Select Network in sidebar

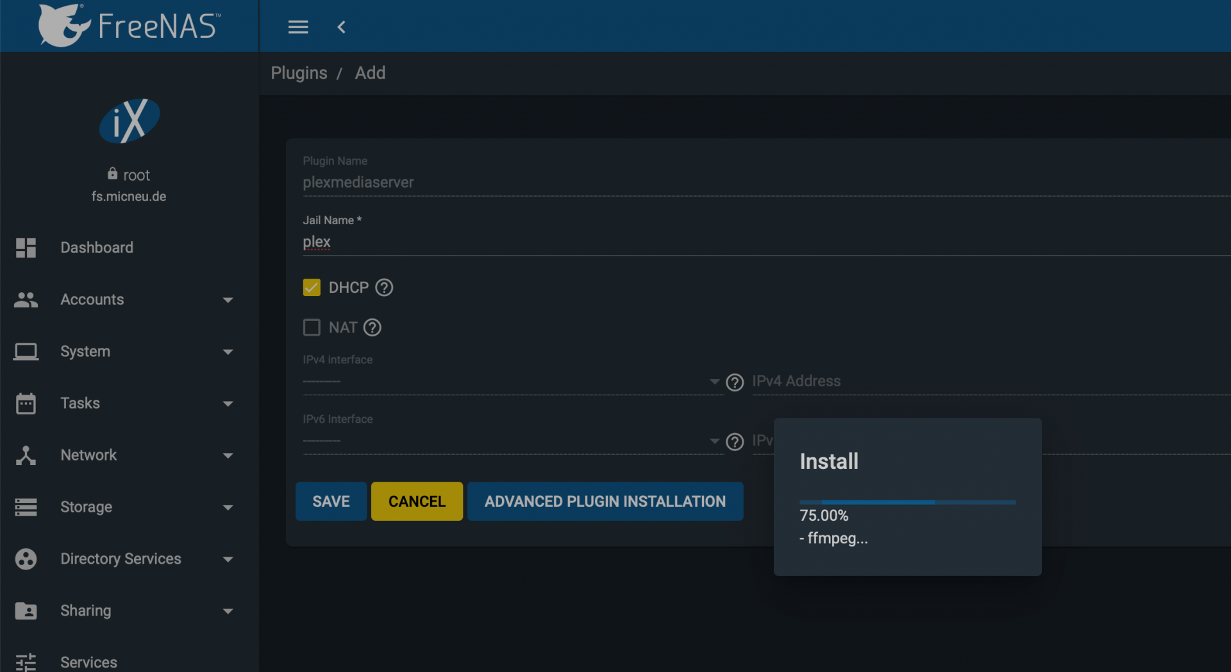click(88, 455)
